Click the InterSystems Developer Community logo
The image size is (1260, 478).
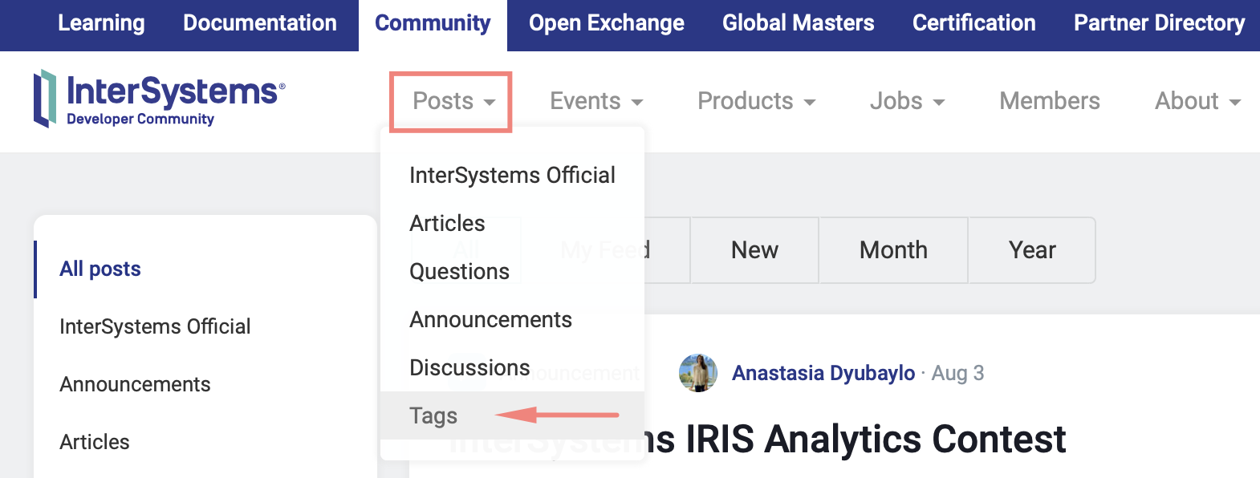tap(159, 99)
